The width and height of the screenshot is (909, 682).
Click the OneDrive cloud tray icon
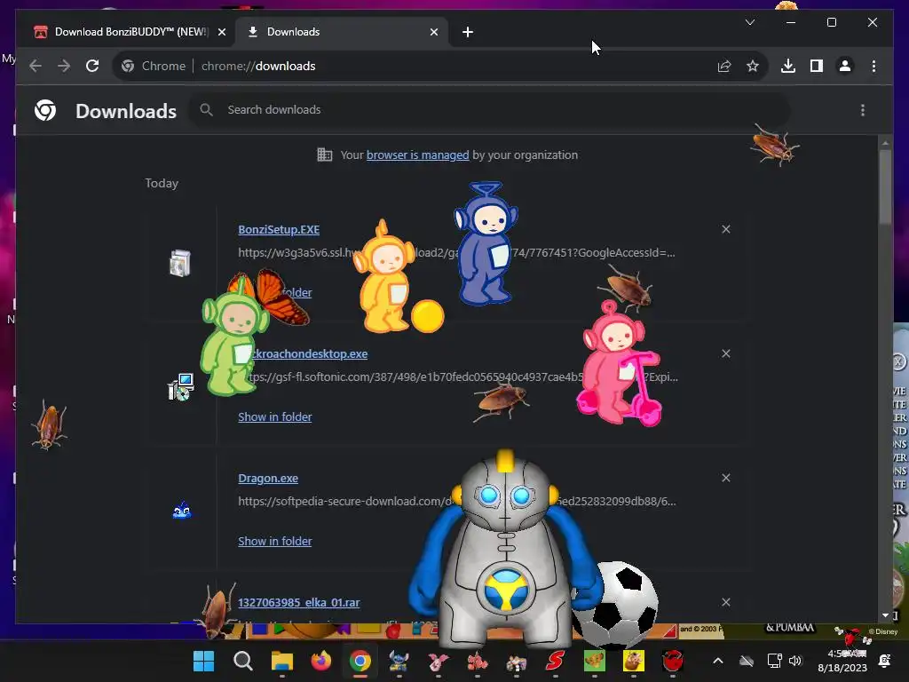[747, 661]
